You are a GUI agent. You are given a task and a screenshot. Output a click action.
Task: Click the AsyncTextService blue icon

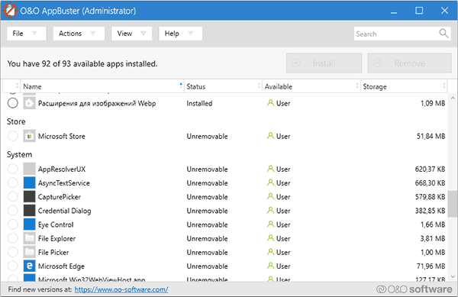[29, 182]
